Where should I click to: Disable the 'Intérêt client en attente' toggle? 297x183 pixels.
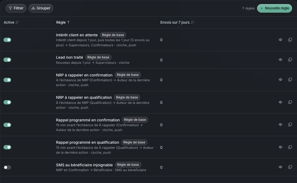[7, 40]
